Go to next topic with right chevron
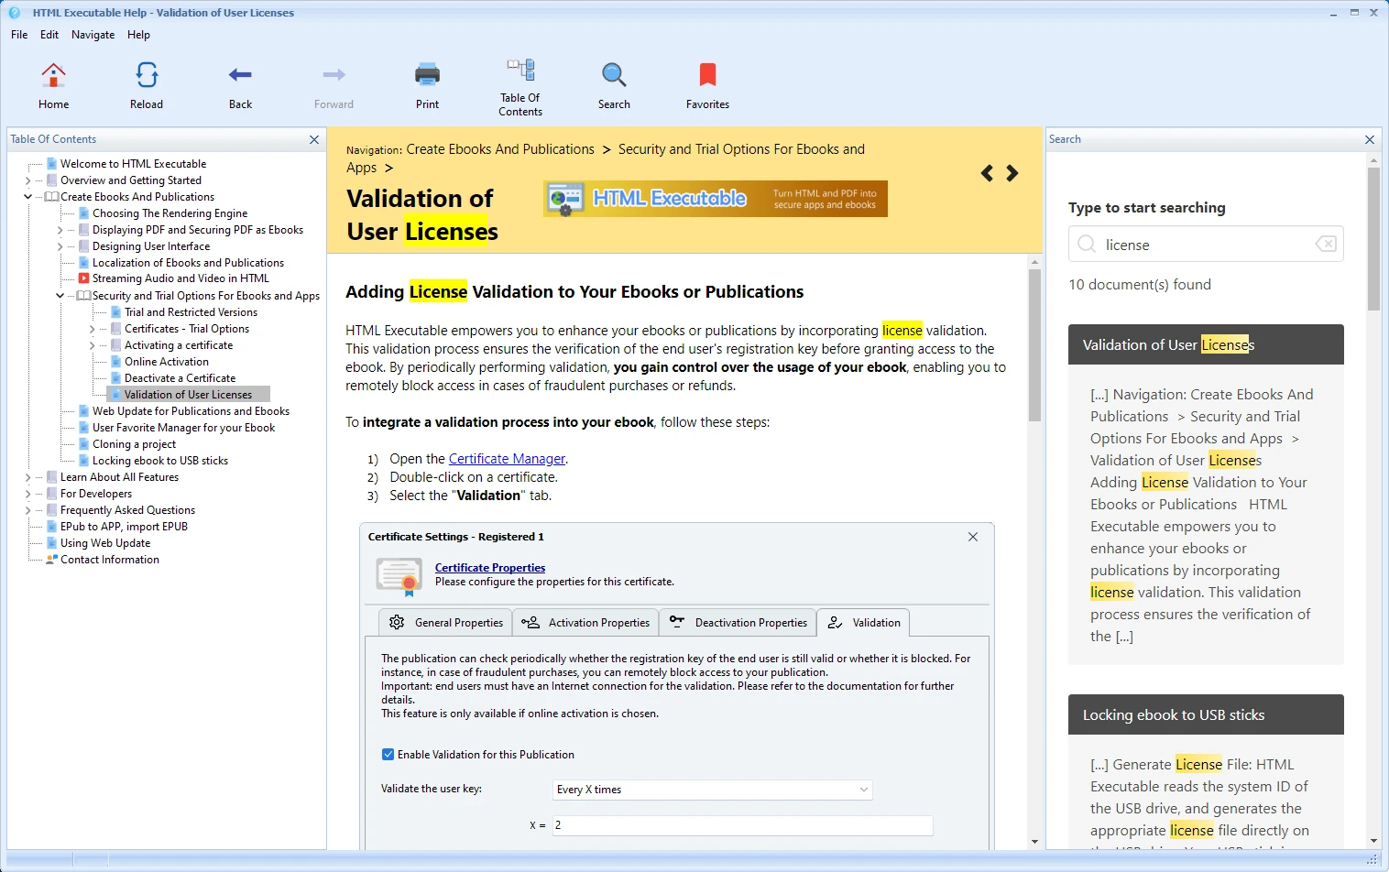 click(x=1012, y=173)
